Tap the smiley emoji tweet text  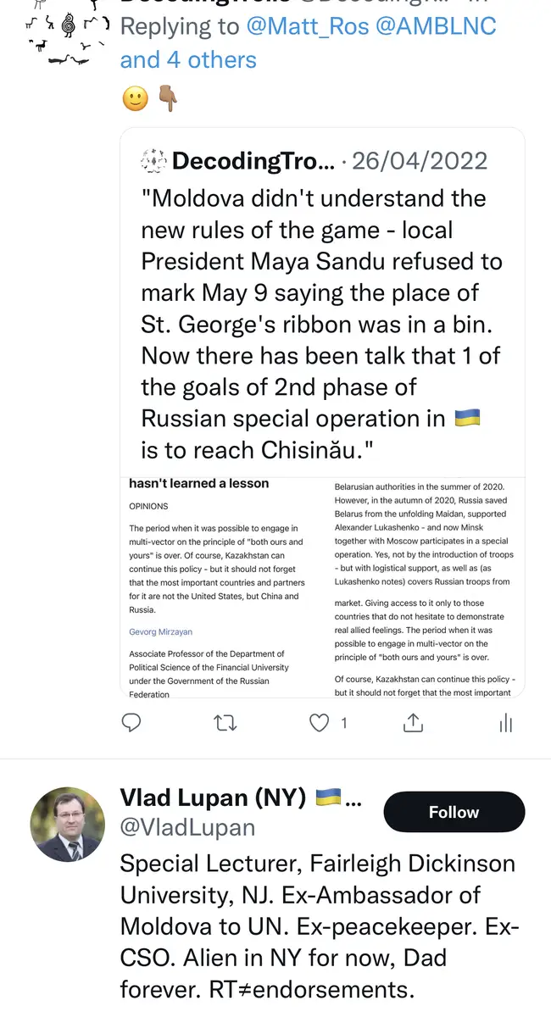[x=135, y=99]
